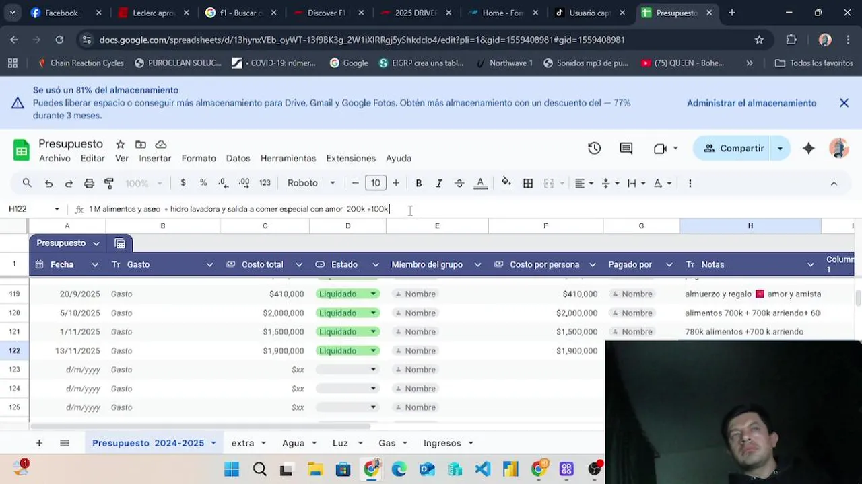Viewport: 862px width, 484px height.
Task: Increase font size with plus
Action: coord(396,183)
